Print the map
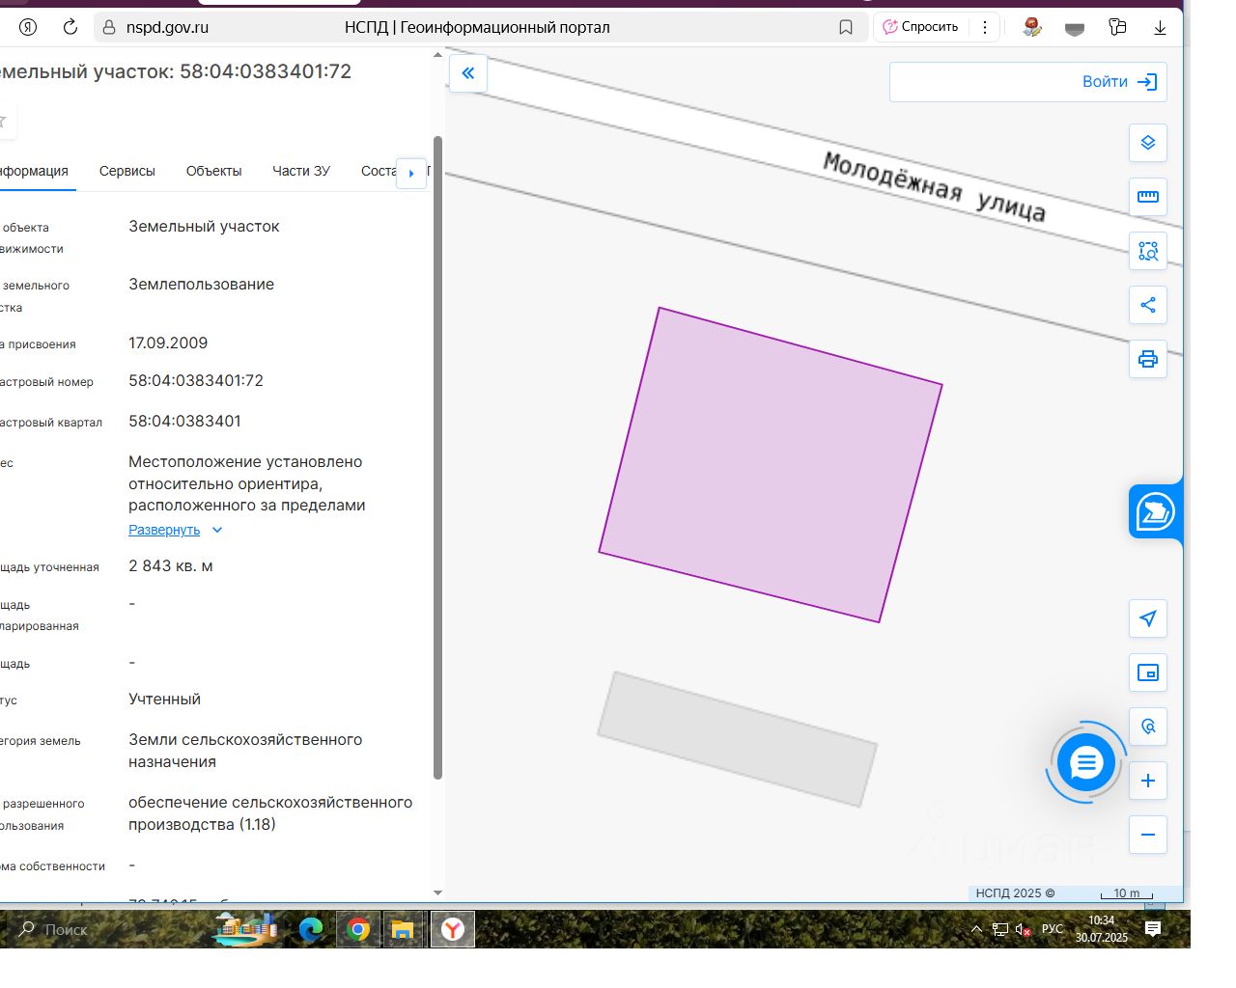This screenshot has width=1236, height=988. [x=1148, y=359]
